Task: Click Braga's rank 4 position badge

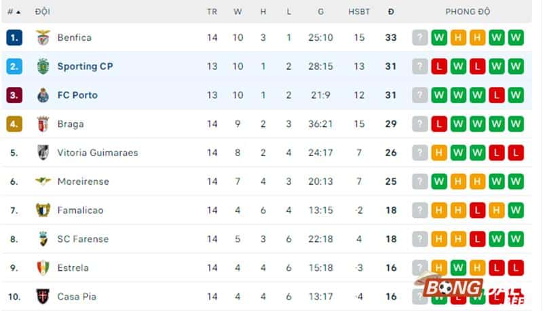Action: [x=14, y=124]
